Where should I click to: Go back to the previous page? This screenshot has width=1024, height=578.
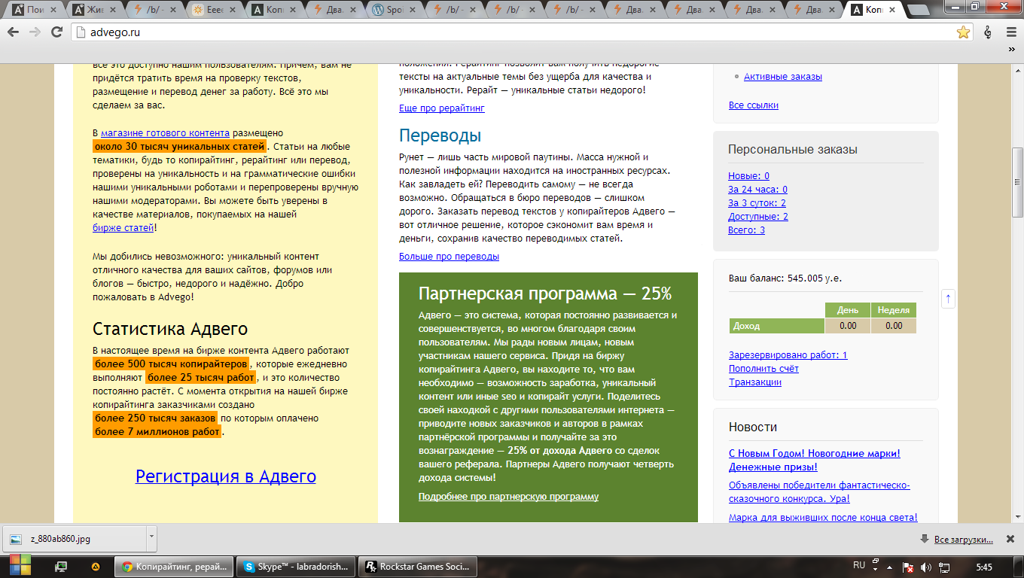pos(14,32)
